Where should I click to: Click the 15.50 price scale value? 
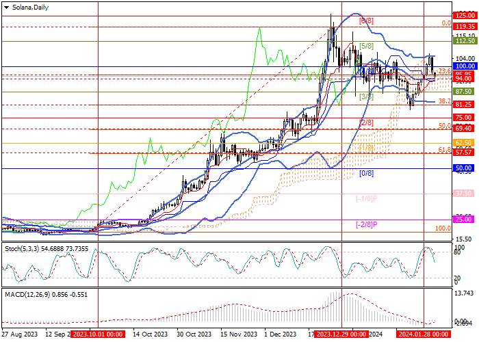(x=464, y=239)
